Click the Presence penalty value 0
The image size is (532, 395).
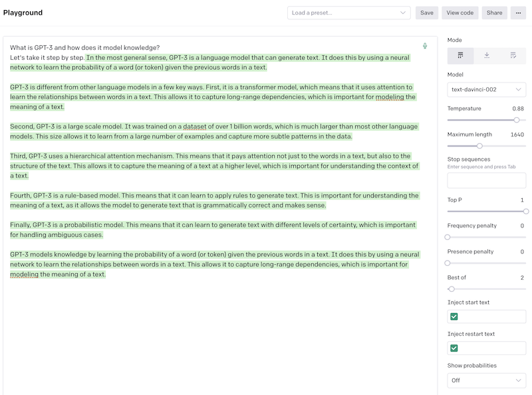pos(522,252)
